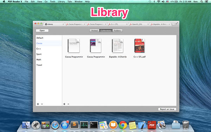
Task: Open the View menu
Action: 39,2
